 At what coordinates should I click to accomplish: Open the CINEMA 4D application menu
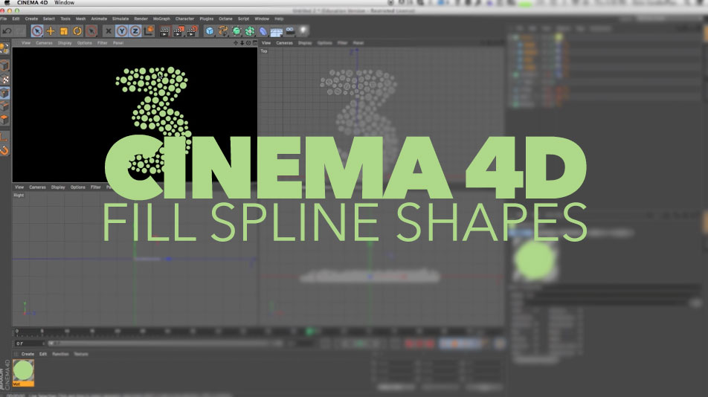(x=32, y=3)
